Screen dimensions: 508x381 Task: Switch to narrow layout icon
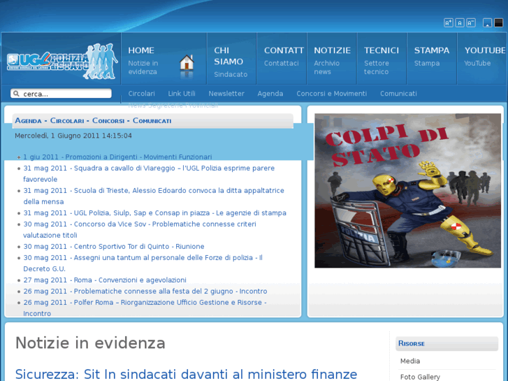(x=487, y=22)
